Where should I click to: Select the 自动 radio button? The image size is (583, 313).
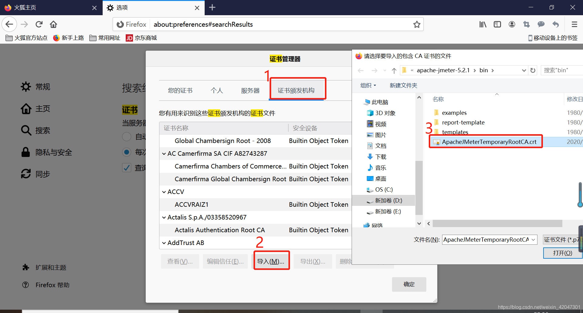(127, 137)
